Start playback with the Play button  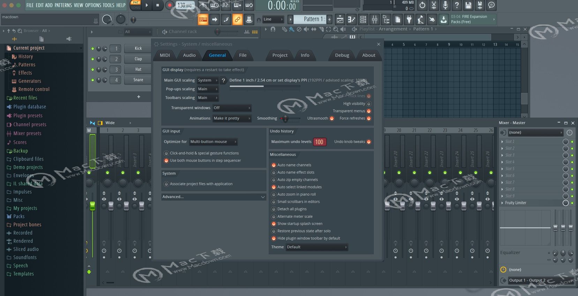point(147,5)
